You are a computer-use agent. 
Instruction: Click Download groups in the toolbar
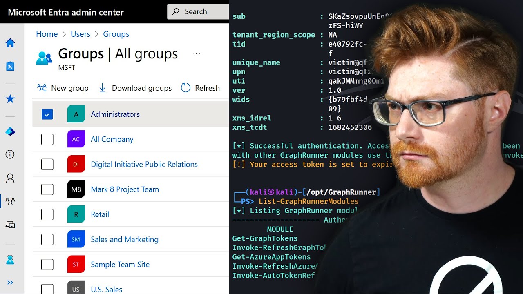(135, 88)
